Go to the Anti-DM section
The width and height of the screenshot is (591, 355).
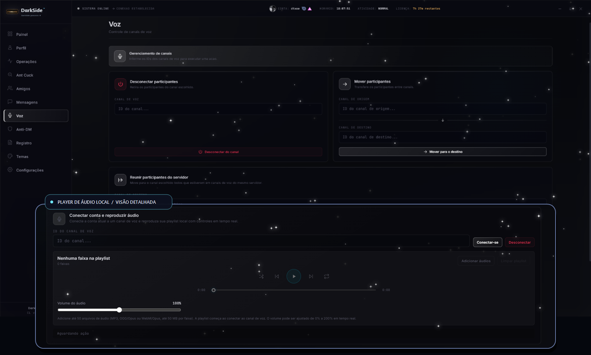coord(36,129)
